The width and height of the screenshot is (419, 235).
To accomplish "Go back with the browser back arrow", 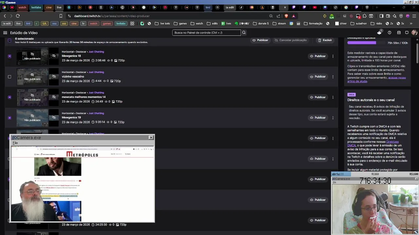I will [5, 16].
